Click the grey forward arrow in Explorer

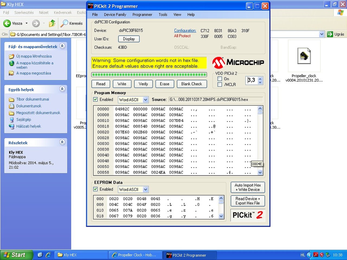pyautogui.click(x=36, y=24)
